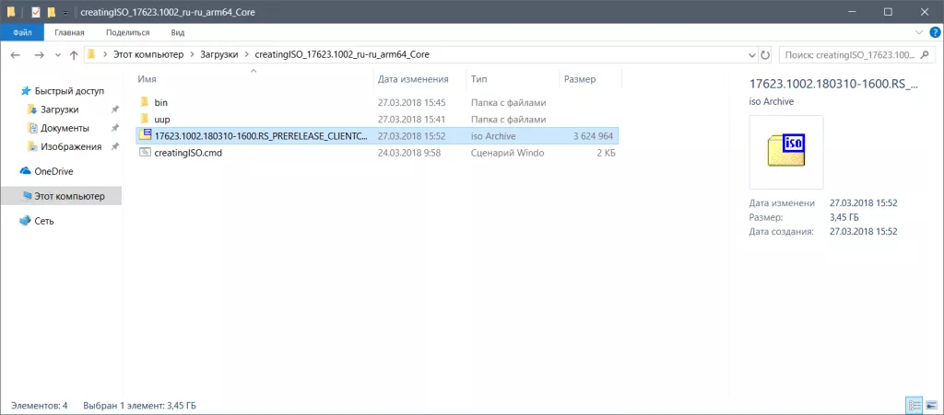Screen dimensions: 944x415
Task: Open Загрузки in the quick access list
Action: pos(59,110)
